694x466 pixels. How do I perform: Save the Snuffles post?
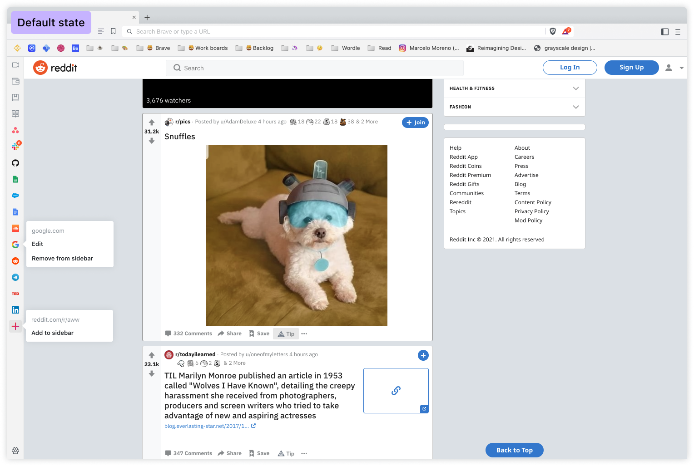pos(258,333)
